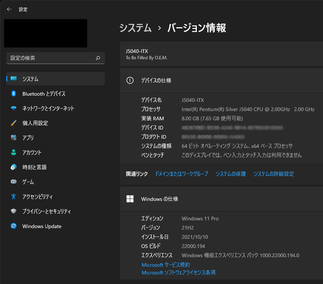Image resolution: width=323 pixels, height=284 pixels.
Task: Click the OS build value 22000.194
Action: tap(193, 246)
